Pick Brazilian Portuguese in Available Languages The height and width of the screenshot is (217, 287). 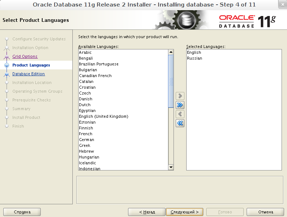99,64
